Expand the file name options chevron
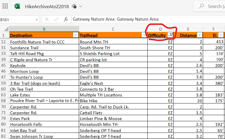 point(81,6)
